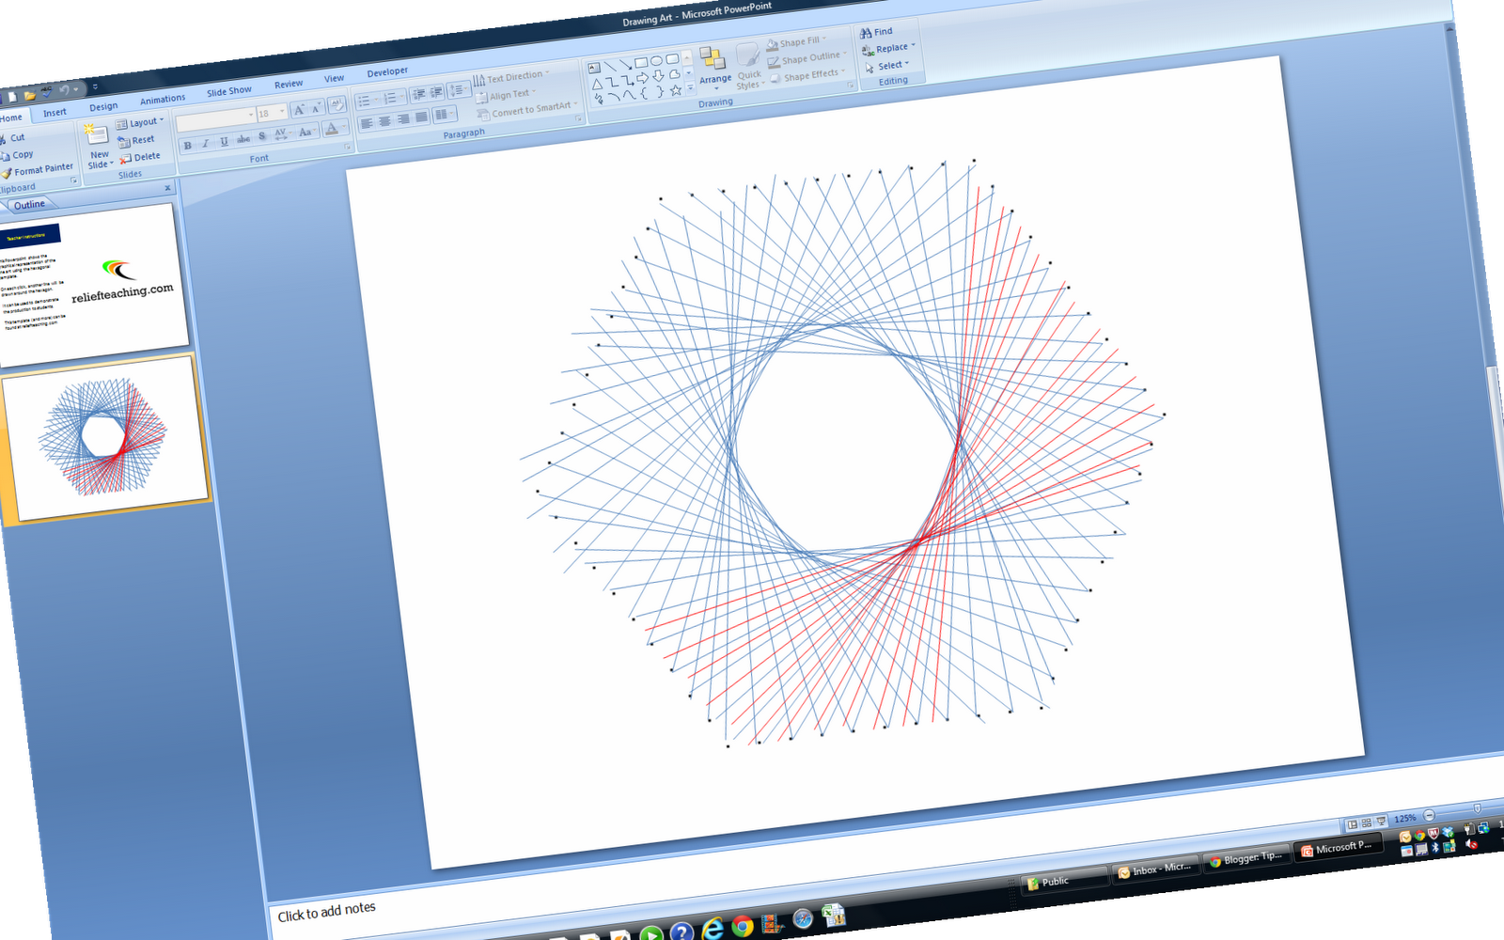Switch to the Design ribbon tab
Image resolution: width=1504 pixels, height=940 pixels.
point(103,106)
